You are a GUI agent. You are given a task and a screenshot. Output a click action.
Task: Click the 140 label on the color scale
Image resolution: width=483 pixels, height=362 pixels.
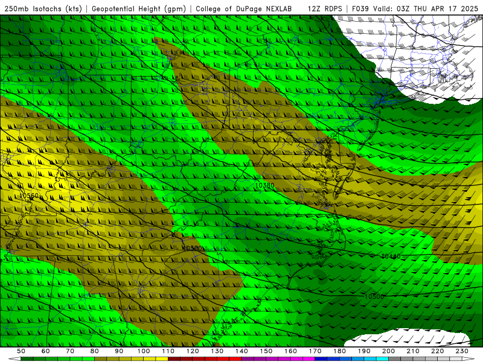[x=241, y=351]
